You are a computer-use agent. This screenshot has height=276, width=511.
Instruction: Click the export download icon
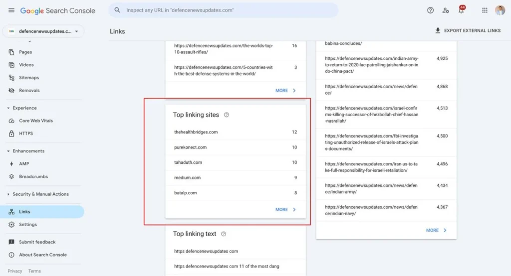[438, 30]
